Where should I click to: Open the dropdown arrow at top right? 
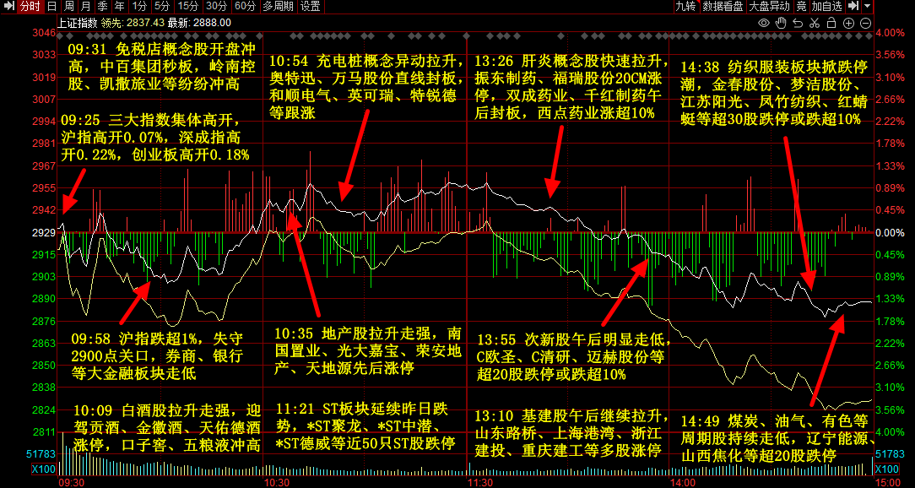[868, 6]
